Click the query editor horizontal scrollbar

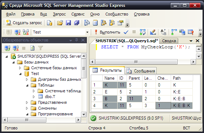(143, 62)
